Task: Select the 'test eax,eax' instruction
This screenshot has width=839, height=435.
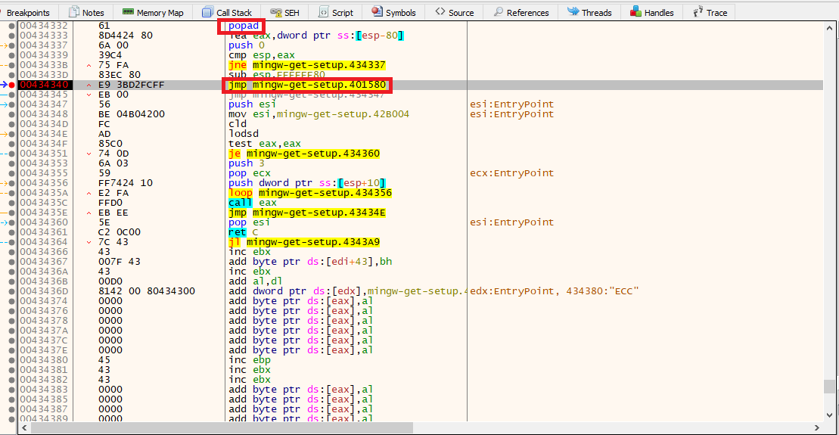Action: (265, 144)
